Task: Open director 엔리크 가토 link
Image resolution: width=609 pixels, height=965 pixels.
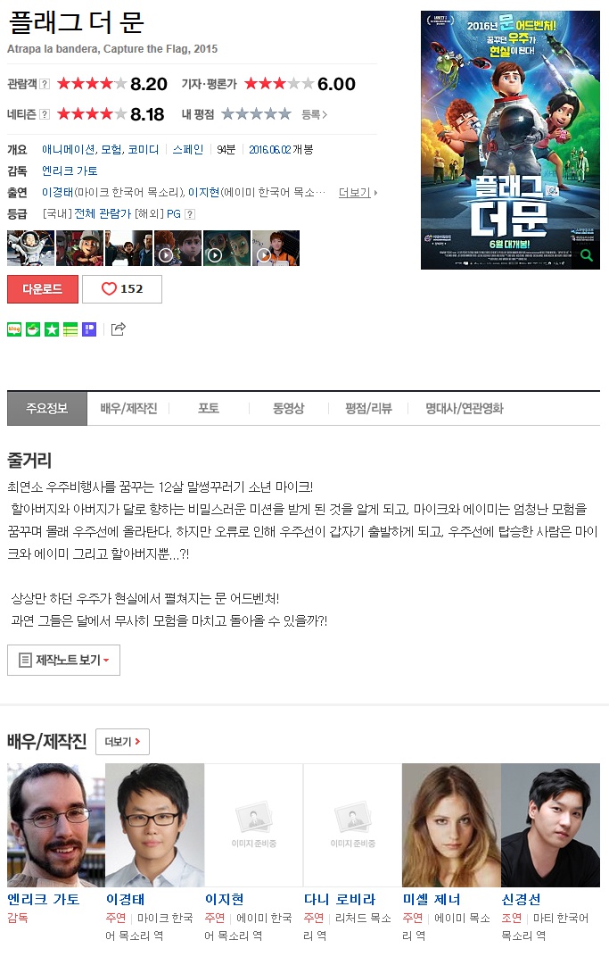Action: pos(70,171)
